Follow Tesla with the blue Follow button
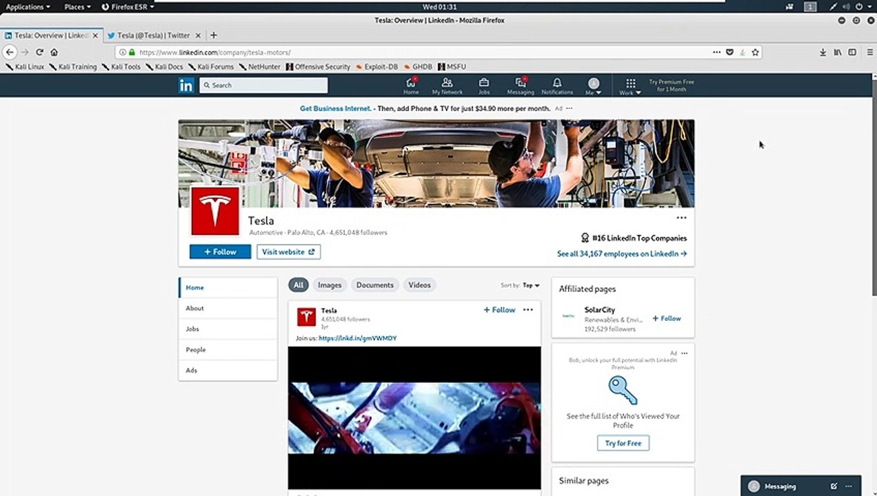The height and width of the screenshot is (496, 877). click(x=220, y=252)
